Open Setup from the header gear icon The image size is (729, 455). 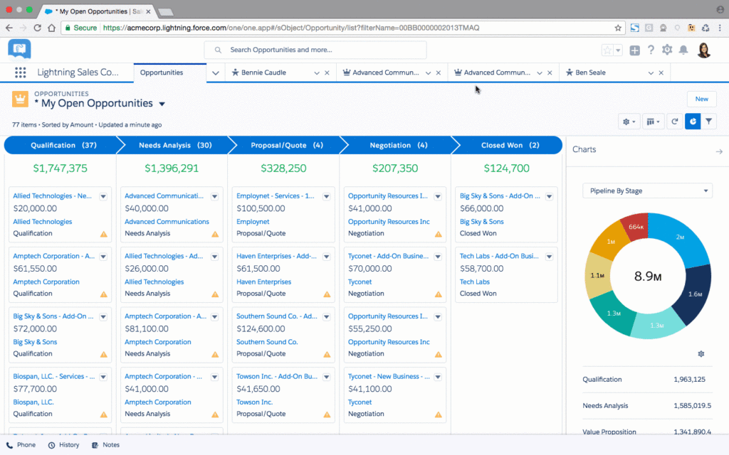666,49
